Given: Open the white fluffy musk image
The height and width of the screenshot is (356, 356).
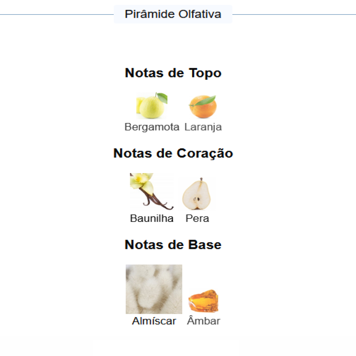Looking at the screenshot, I should tap(154, 289).
